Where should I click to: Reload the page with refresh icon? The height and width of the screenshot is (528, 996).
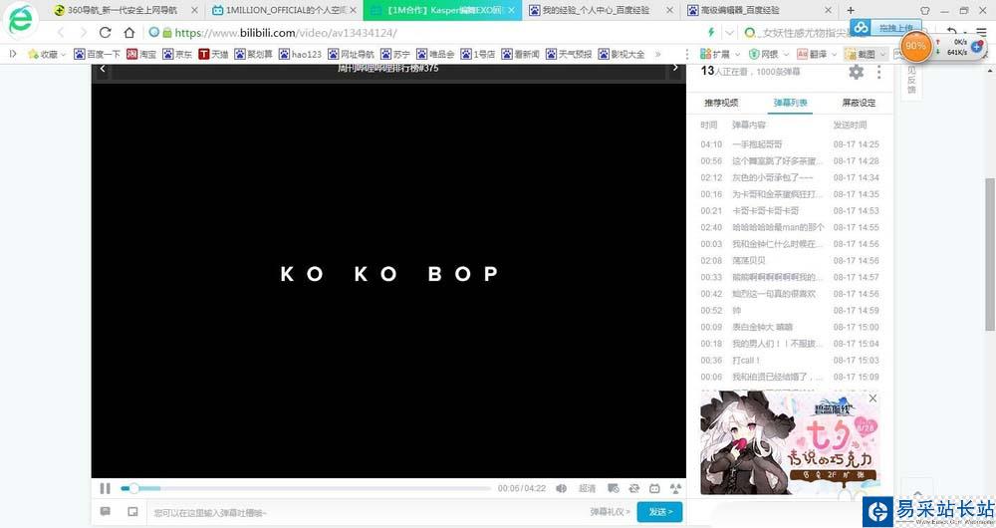pos(106,33)
